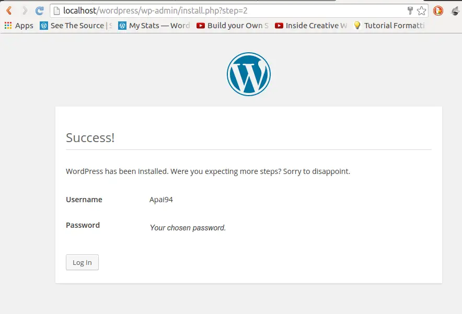Open the Apps grid icon in bookmarks bar
This screenshot has width=462, height=314.
pos(8,26)
